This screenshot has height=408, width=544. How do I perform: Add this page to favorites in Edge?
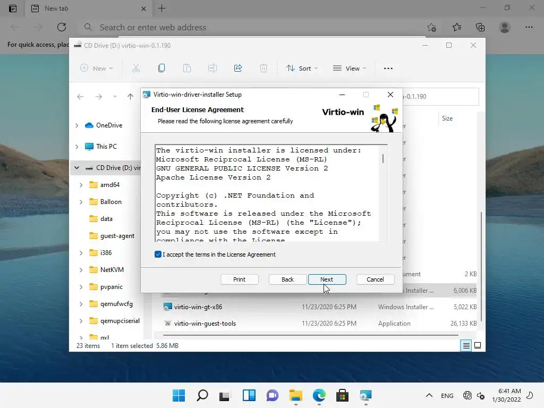pyautogui.click(x=431, y=28)
